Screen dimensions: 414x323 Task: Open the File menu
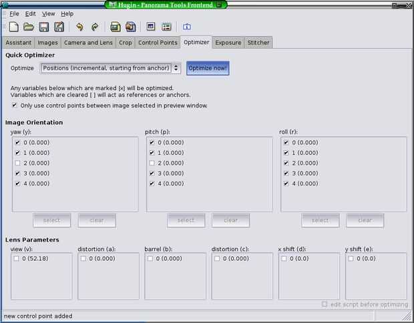click(14, 14)
